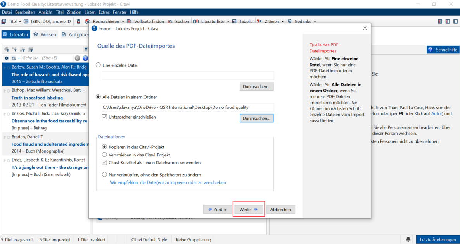Switch to the Wissen tab

(x=45, y=34)
